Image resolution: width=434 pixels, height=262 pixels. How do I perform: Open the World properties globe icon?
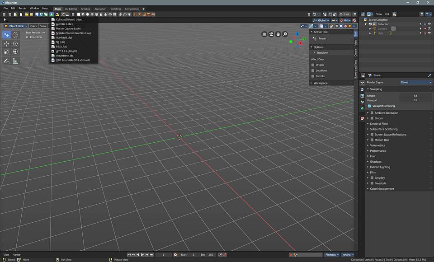point(362,108)
